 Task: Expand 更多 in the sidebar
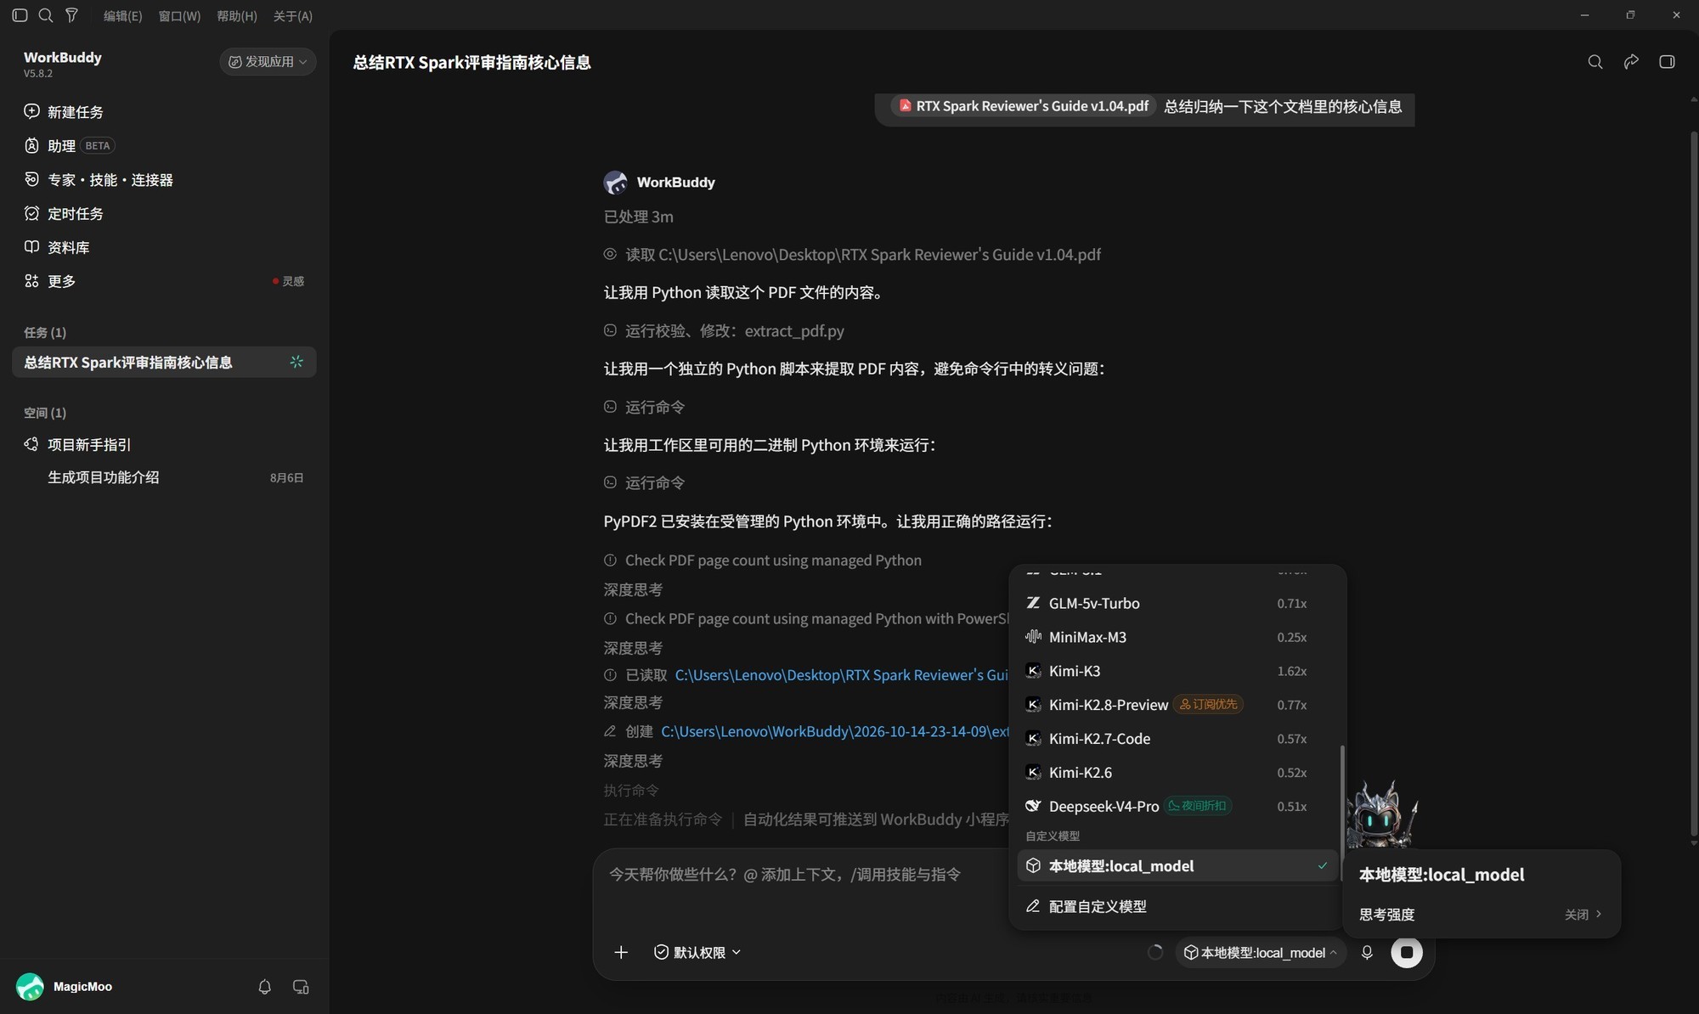(x=50, y=281)
